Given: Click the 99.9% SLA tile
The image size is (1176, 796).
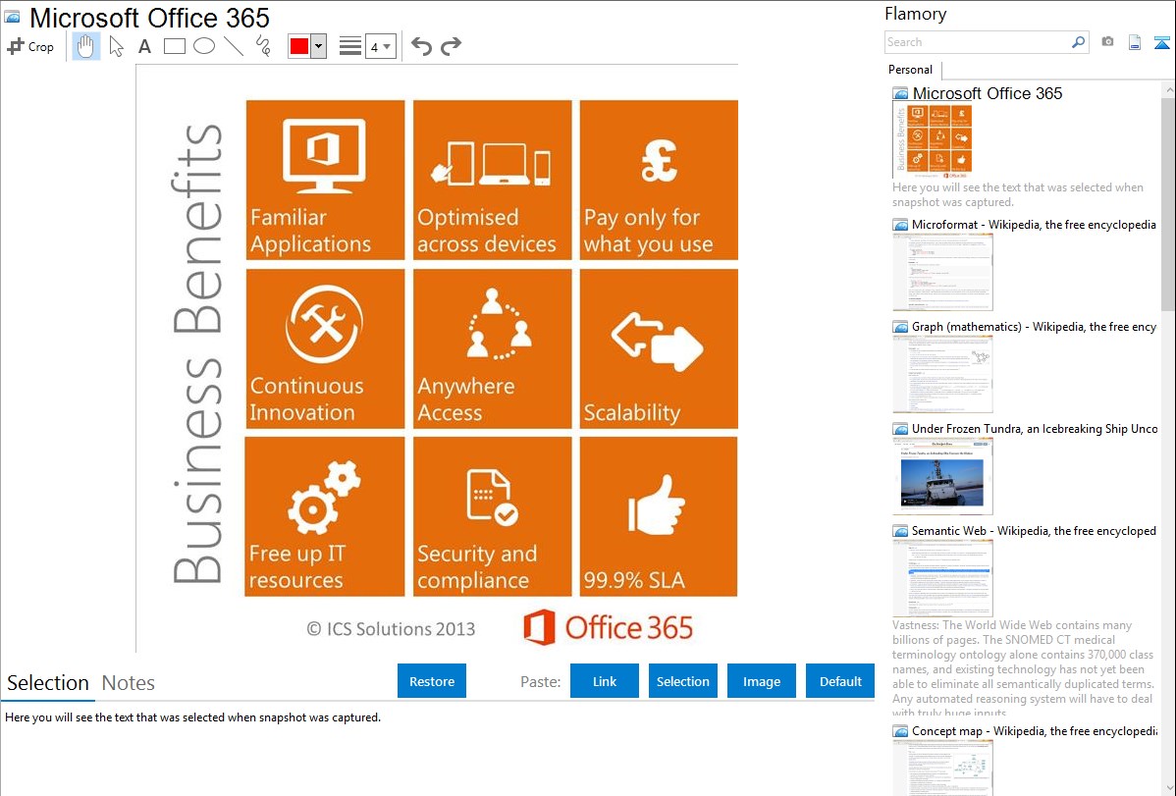Looking at the screenshot, I should (x=659, y=517).
